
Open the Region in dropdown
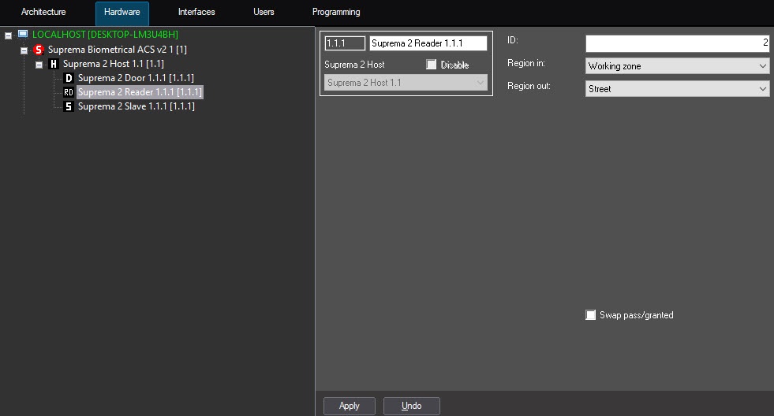[677, 66]
